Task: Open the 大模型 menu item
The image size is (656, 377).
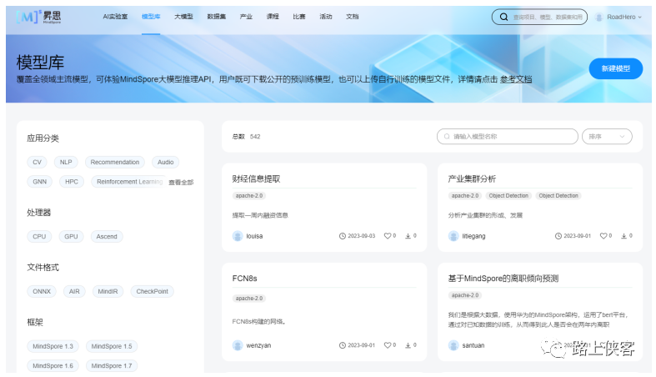Action: [183, 17]
